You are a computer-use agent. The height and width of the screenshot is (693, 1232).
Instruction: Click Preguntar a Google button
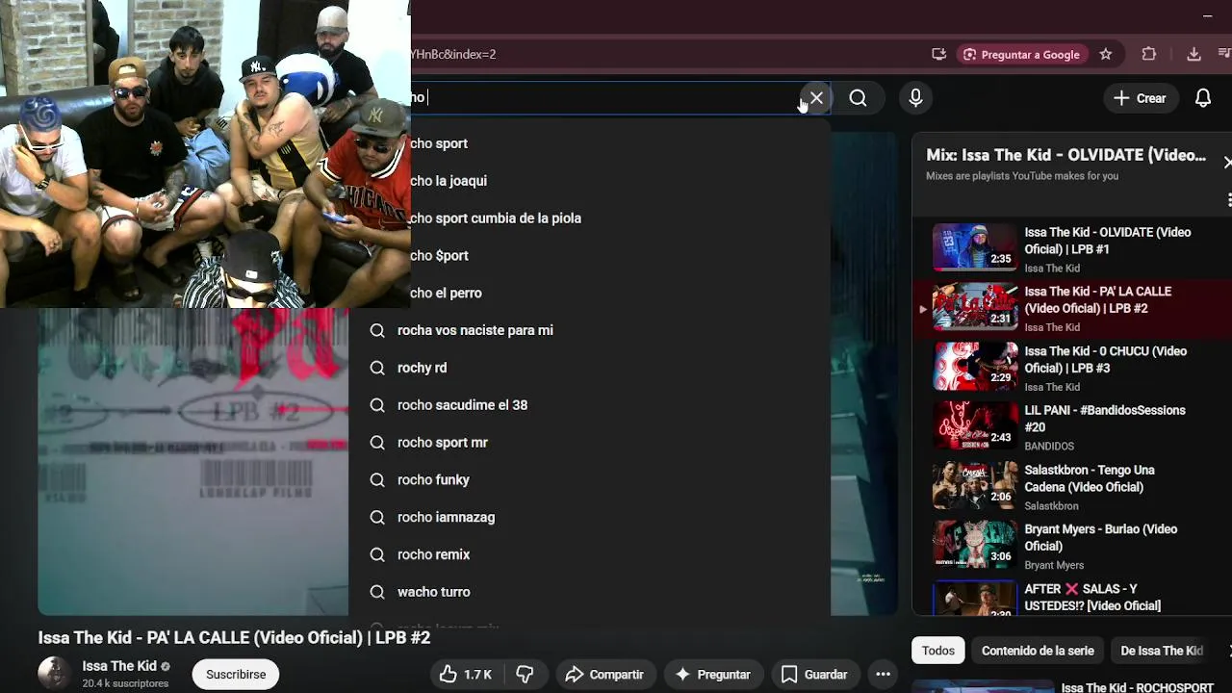(1022, 55)
